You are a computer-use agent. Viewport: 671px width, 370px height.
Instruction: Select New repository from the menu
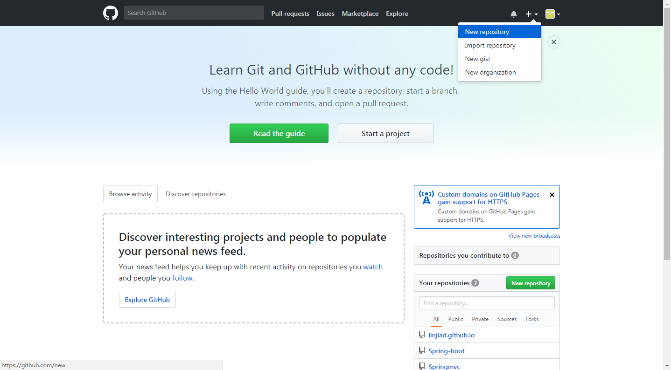[x=487, y=32]
